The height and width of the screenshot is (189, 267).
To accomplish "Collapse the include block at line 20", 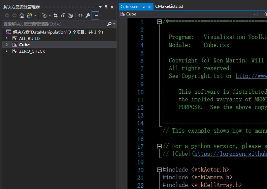I will 159,170.
